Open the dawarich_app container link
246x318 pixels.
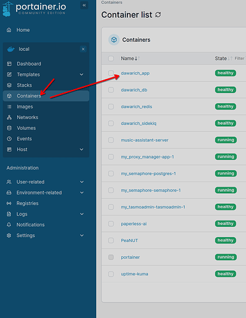tap(135, 73)
